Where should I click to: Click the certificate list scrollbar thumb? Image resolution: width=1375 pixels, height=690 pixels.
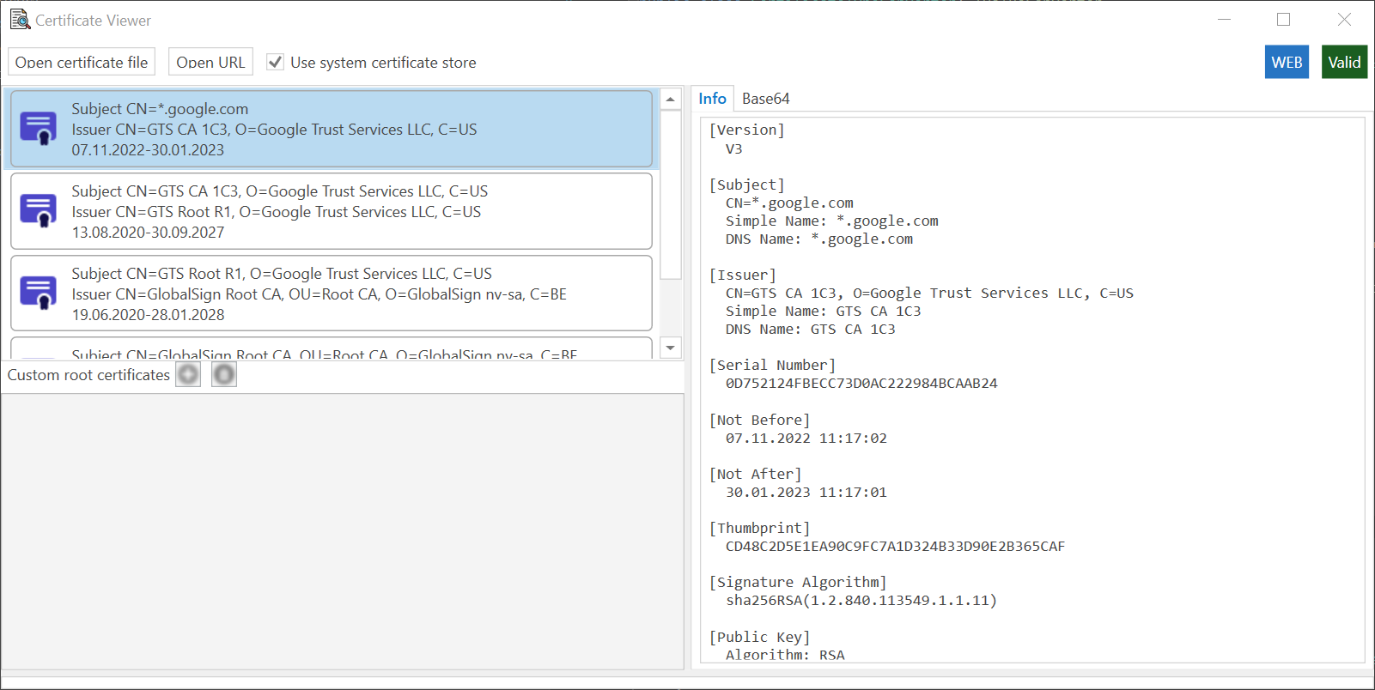[x=671, y=196]
